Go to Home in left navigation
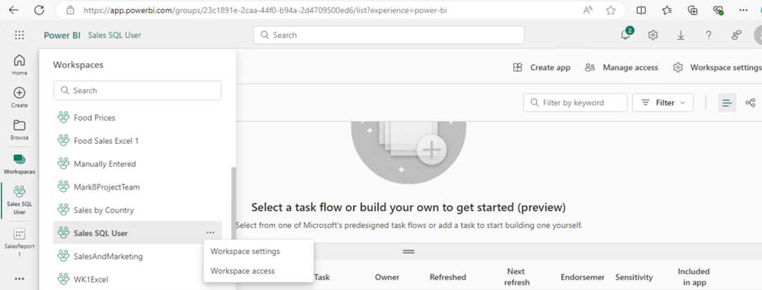762x290 pixels. click(19, 65)
